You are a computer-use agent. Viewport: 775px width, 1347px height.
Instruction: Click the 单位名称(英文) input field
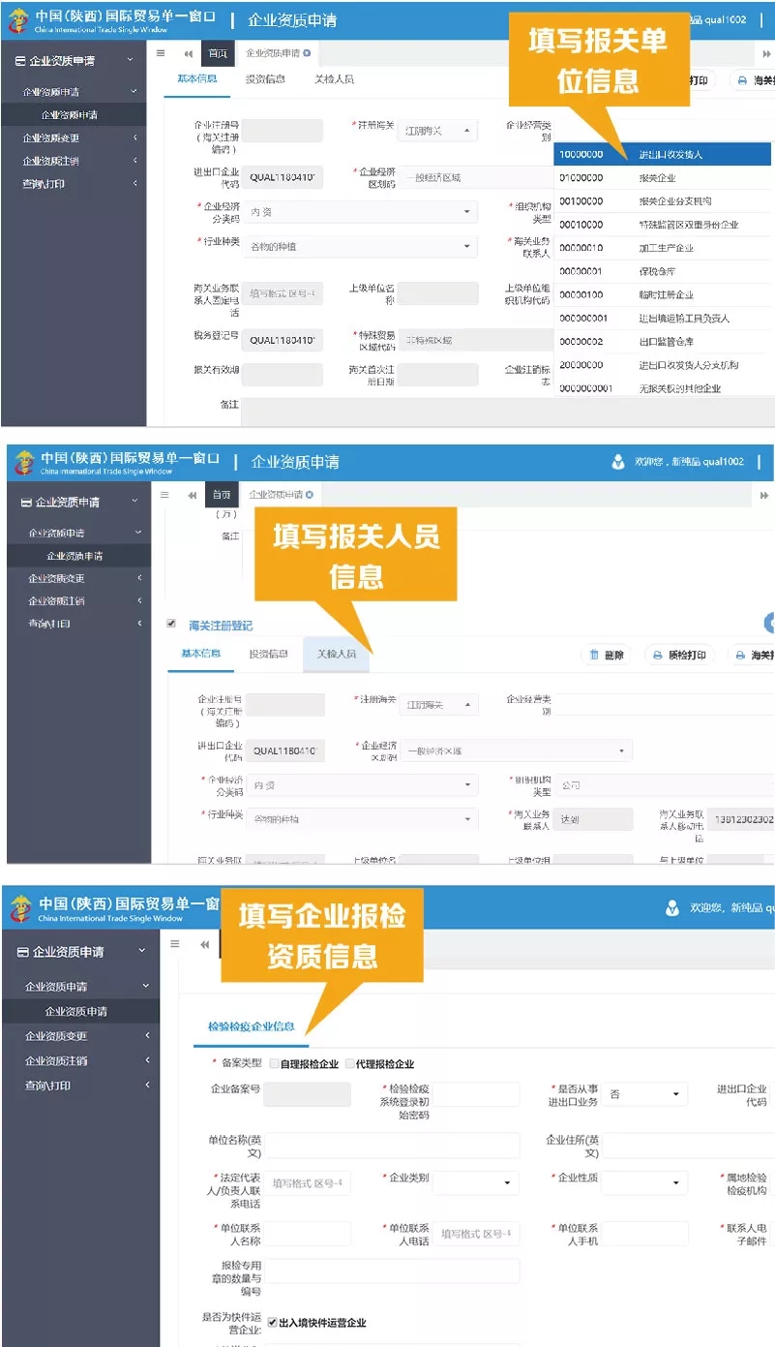[x=392, y=1146]
